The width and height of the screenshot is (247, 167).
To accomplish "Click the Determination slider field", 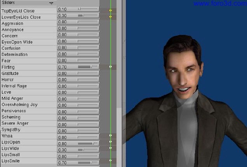I will point(78,54).
